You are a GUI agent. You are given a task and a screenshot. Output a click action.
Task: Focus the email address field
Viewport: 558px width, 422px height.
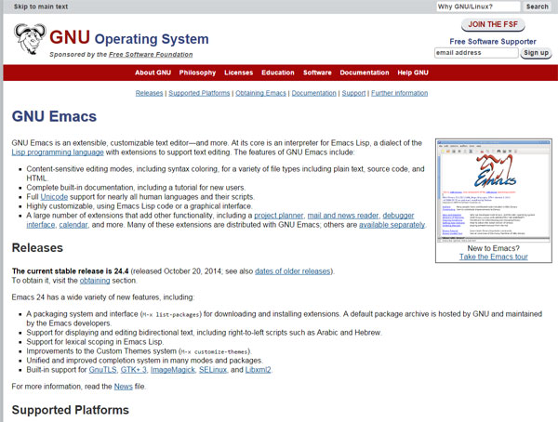coord(476,53)
